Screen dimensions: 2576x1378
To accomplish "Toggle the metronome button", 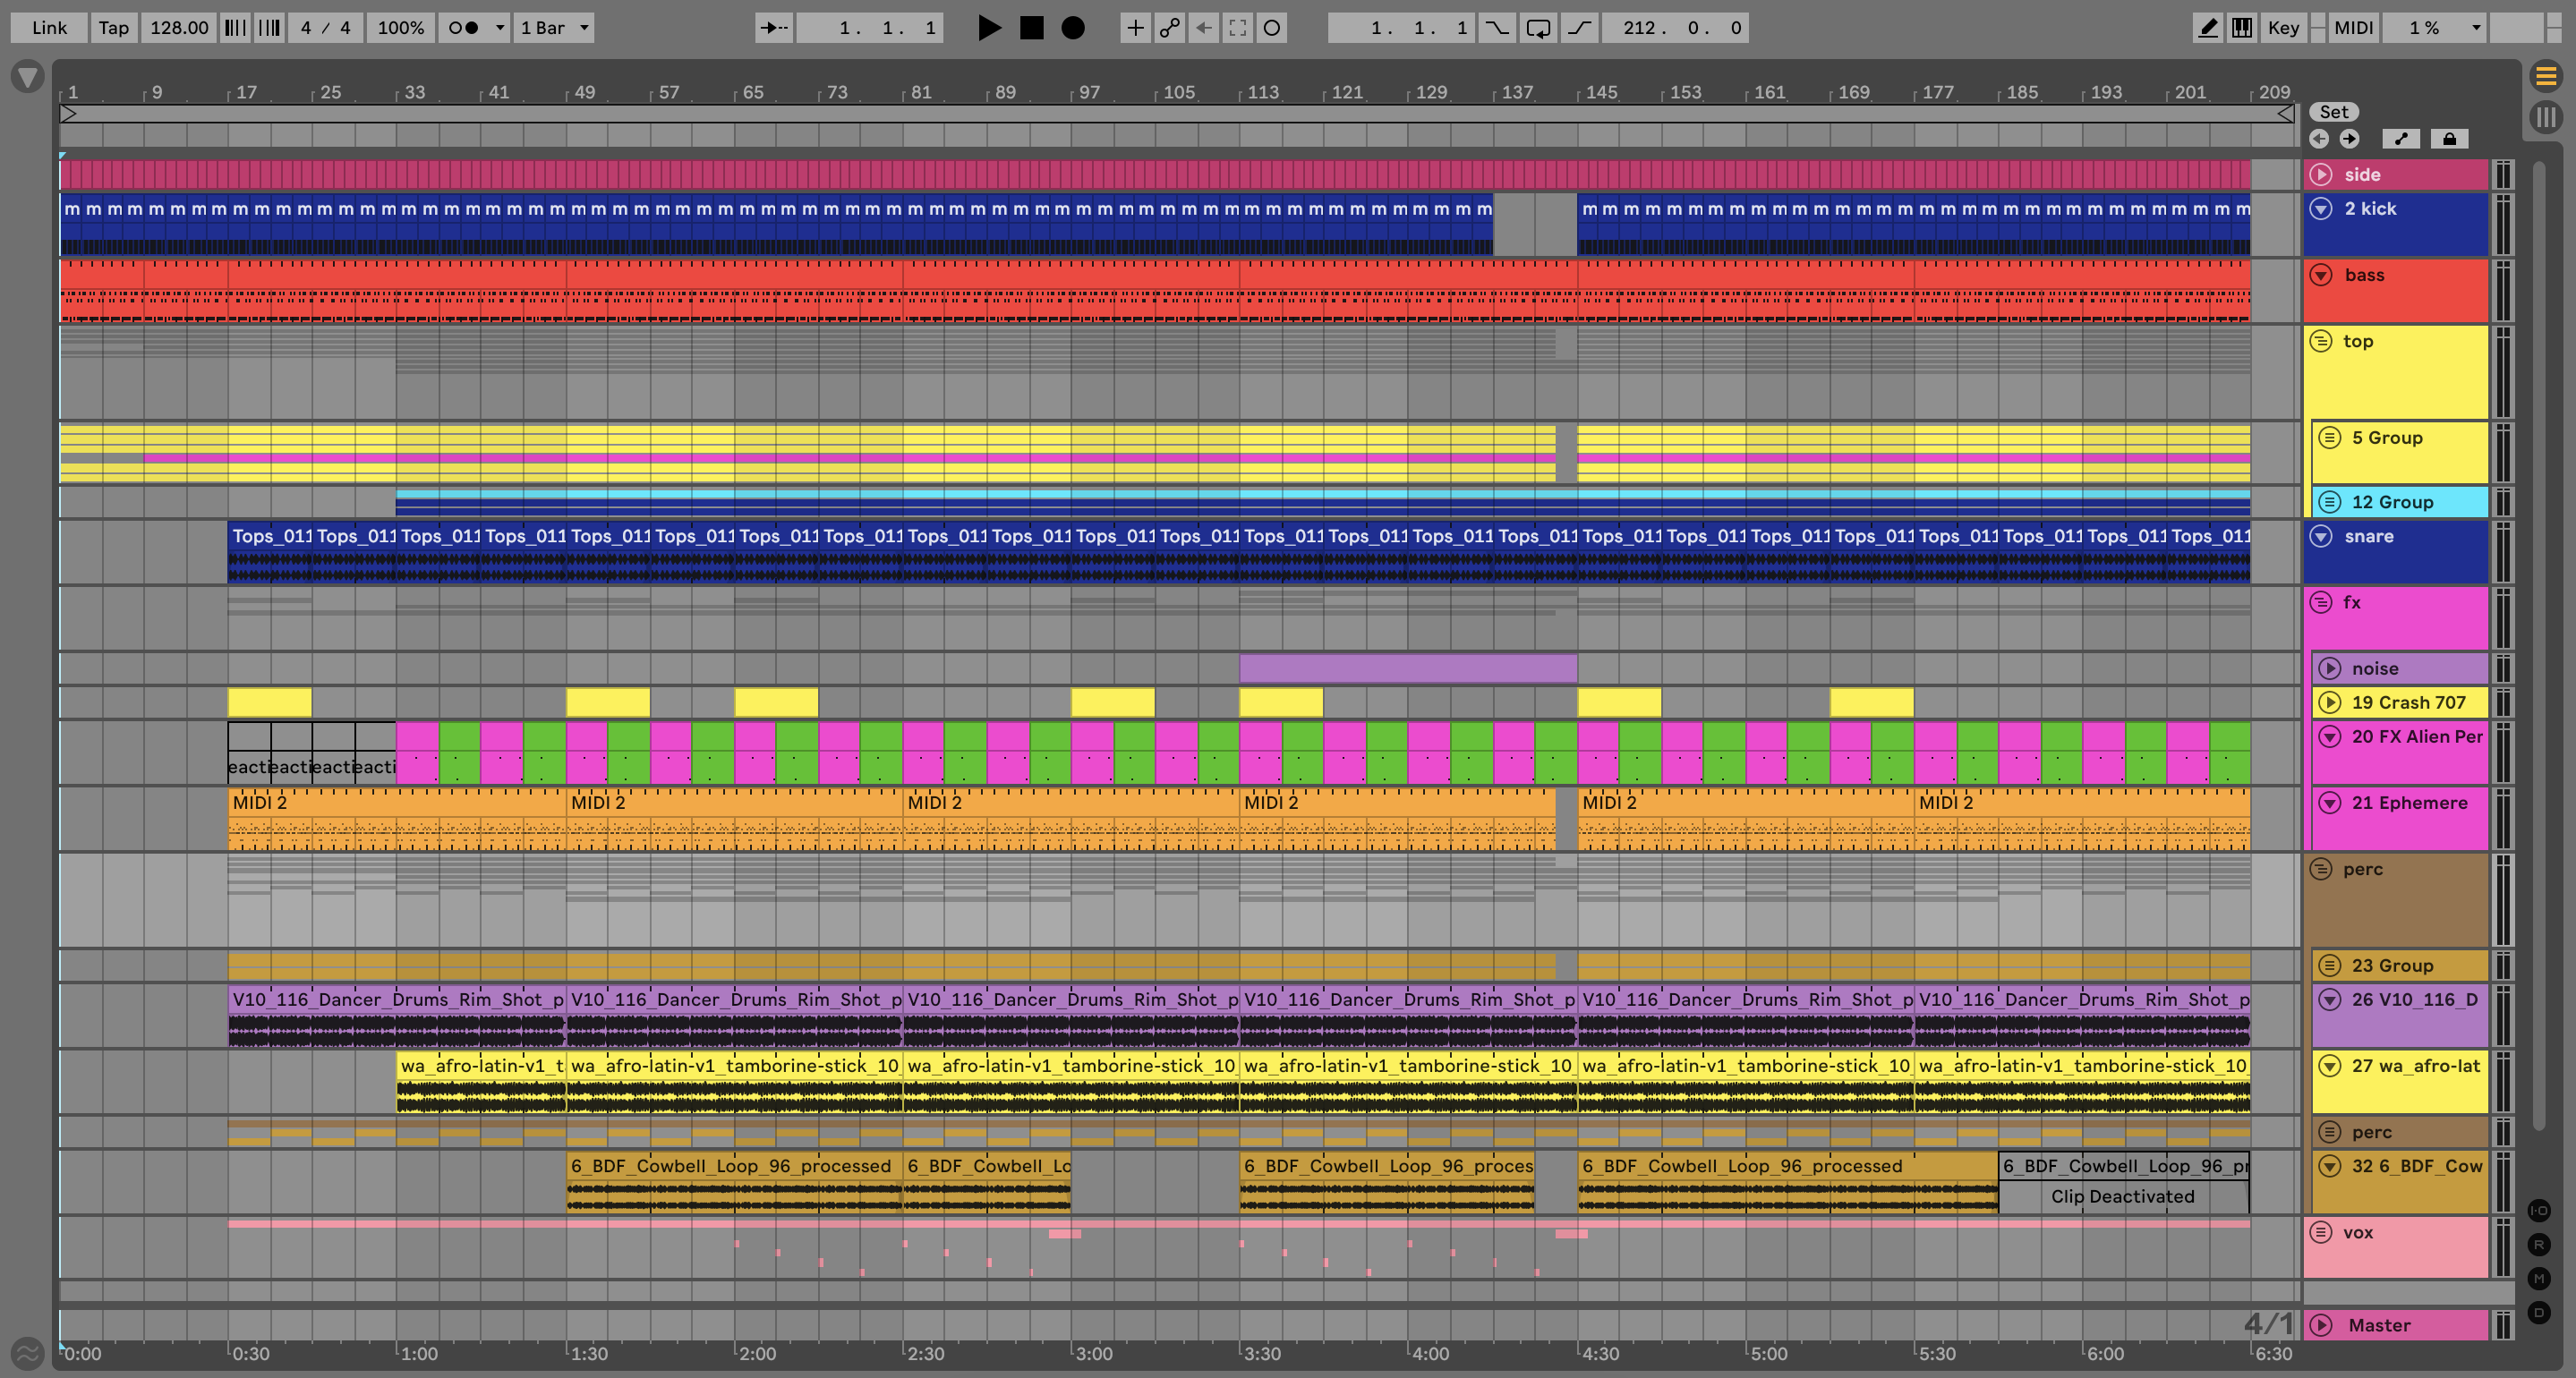I will [463, 28].
